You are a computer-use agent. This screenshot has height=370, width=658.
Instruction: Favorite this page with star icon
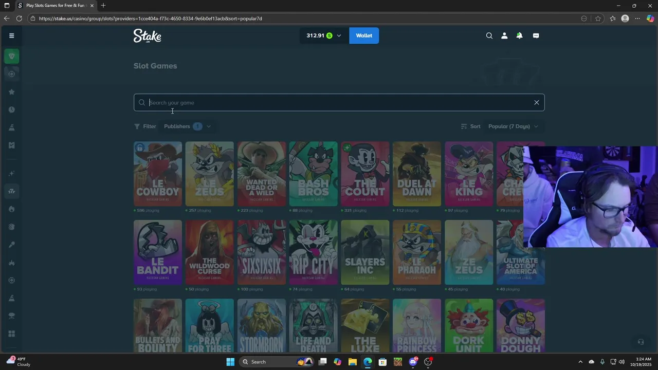[598, 18]
